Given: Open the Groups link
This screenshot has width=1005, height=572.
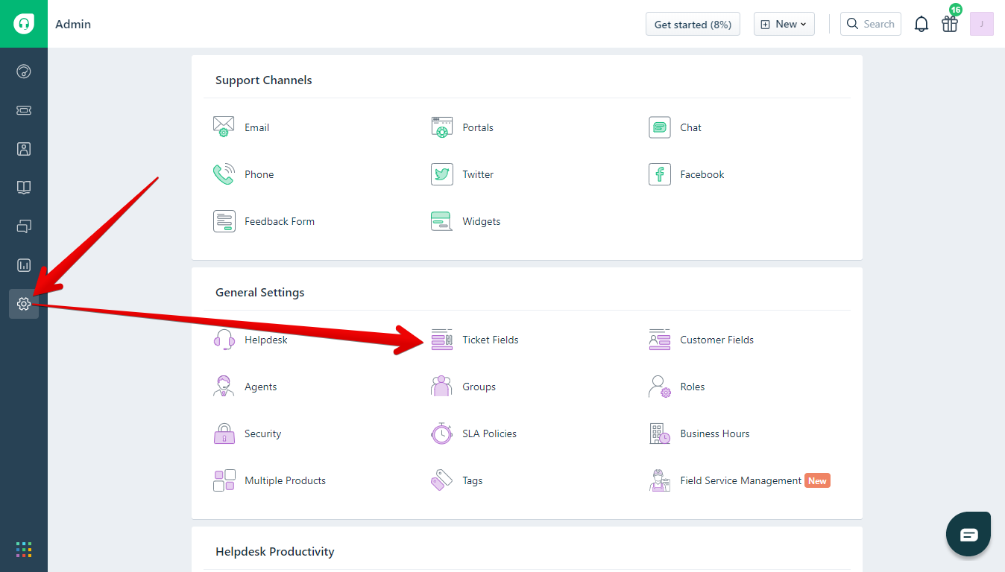Looking at the screenshot, I should [x=479, y=387].
